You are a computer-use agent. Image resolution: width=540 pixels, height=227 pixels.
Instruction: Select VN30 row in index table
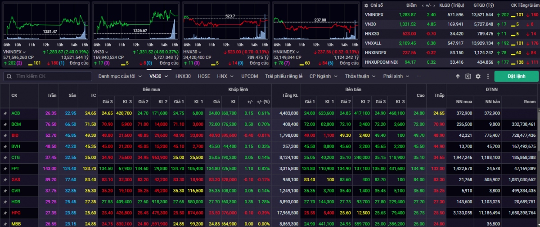click(451, 24)
